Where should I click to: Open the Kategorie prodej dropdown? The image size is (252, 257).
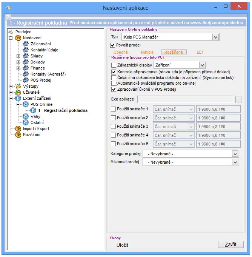(235, 154)
